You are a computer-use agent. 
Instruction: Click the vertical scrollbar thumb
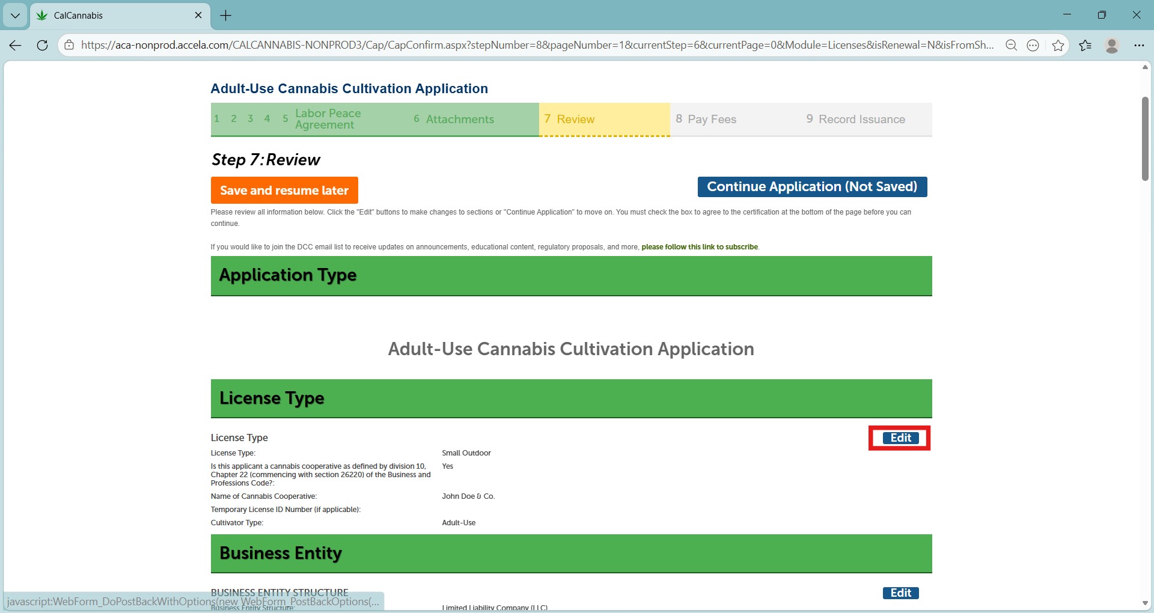click(1145, 138)
